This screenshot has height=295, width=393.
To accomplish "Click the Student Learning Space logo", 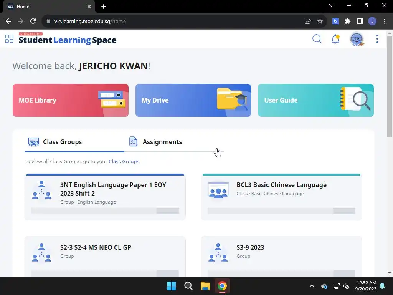I will pos(68,39).
